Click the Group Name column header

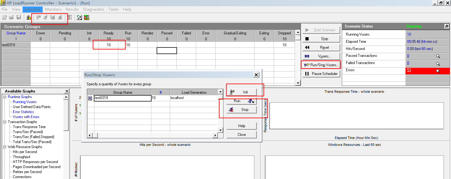pos(16,33)
